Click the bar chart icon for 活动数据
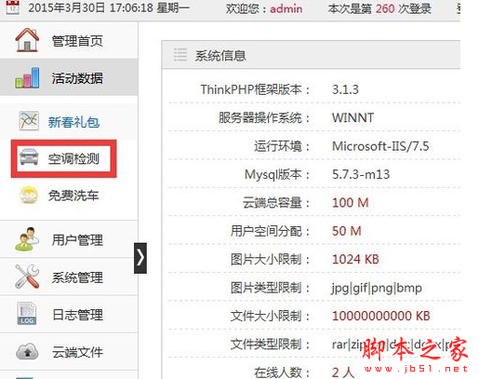Viewport: 479px width, 379px height. [27, 77]
